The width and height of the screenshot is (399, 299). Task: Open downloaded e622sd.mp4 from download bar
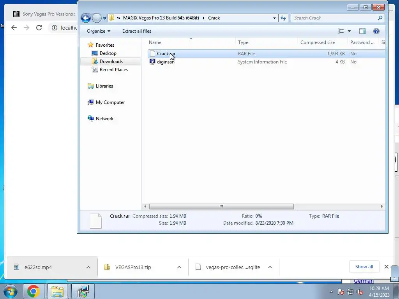(38, 267)
